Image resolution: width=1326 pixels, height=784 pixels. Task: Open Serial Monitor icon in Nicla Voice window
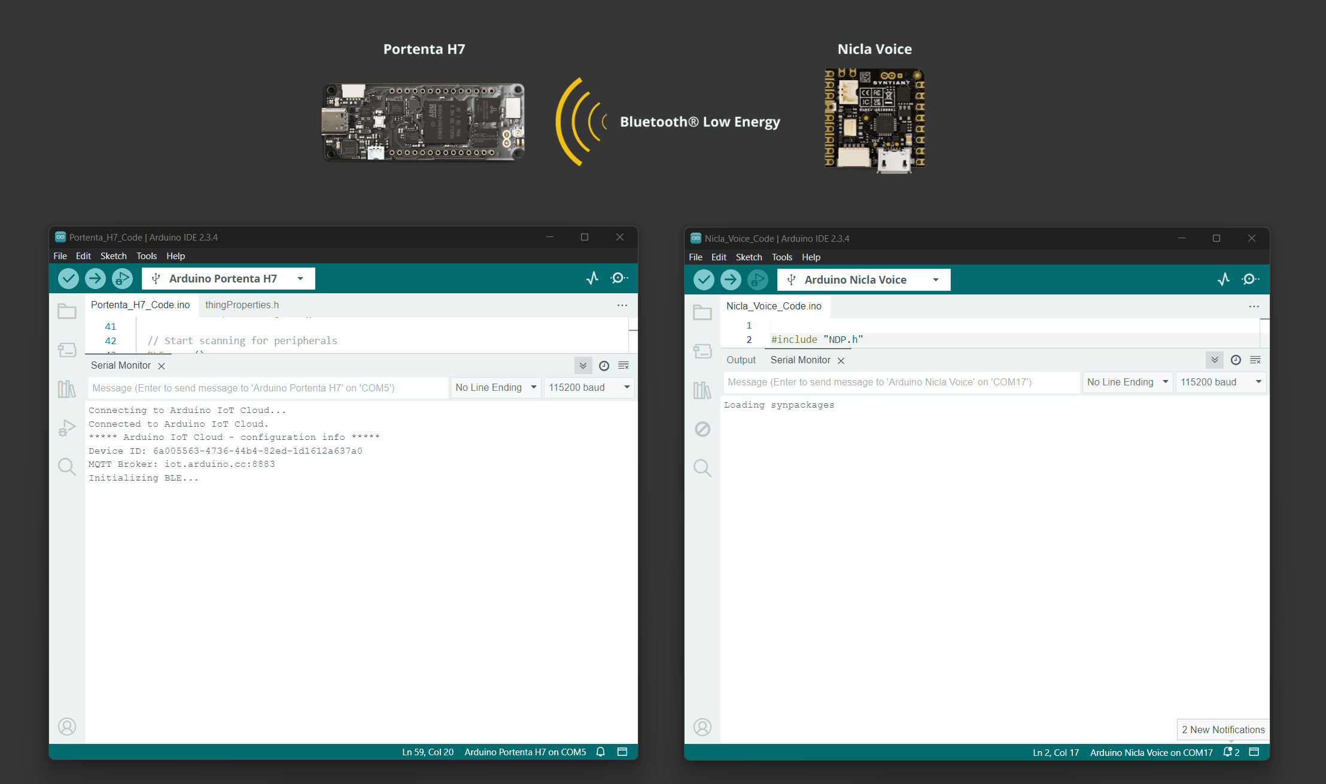(x=1250, y=279)
